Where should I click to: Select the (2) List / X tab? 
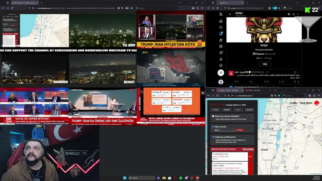tap(230, 3)
